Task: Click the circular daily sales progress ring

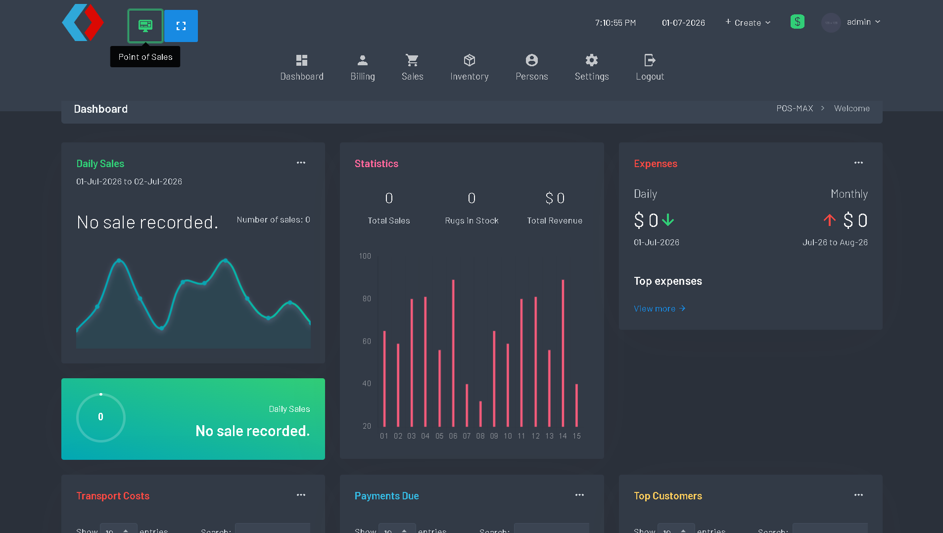Action: [x=101, y=417]
